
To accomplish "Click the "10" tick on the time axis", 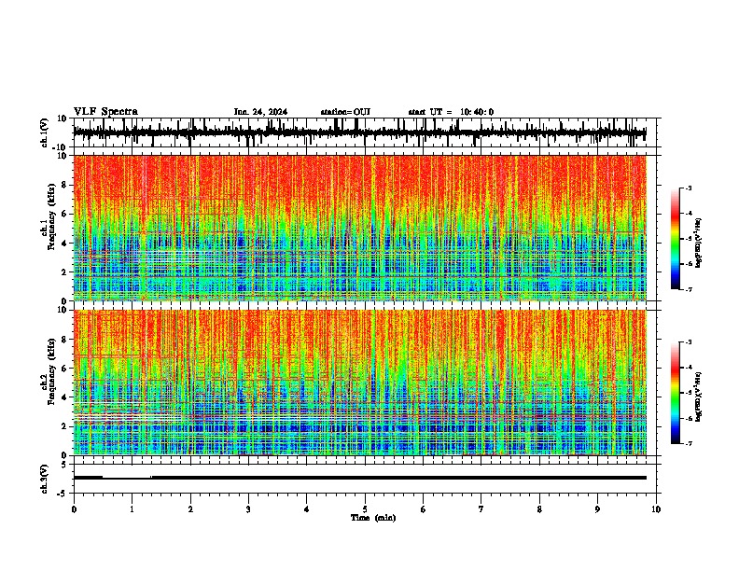I will (656, 509).
